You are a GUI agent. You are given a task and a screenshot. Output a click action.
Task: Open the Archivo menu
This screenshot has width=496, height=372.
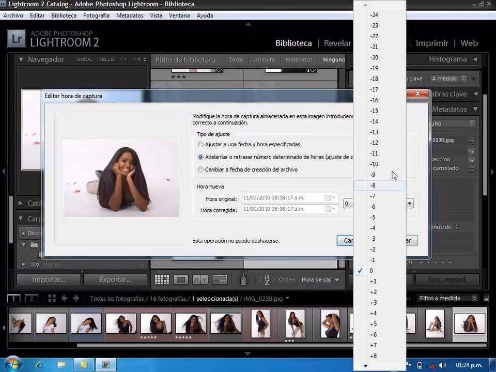[x=13, y=15]
